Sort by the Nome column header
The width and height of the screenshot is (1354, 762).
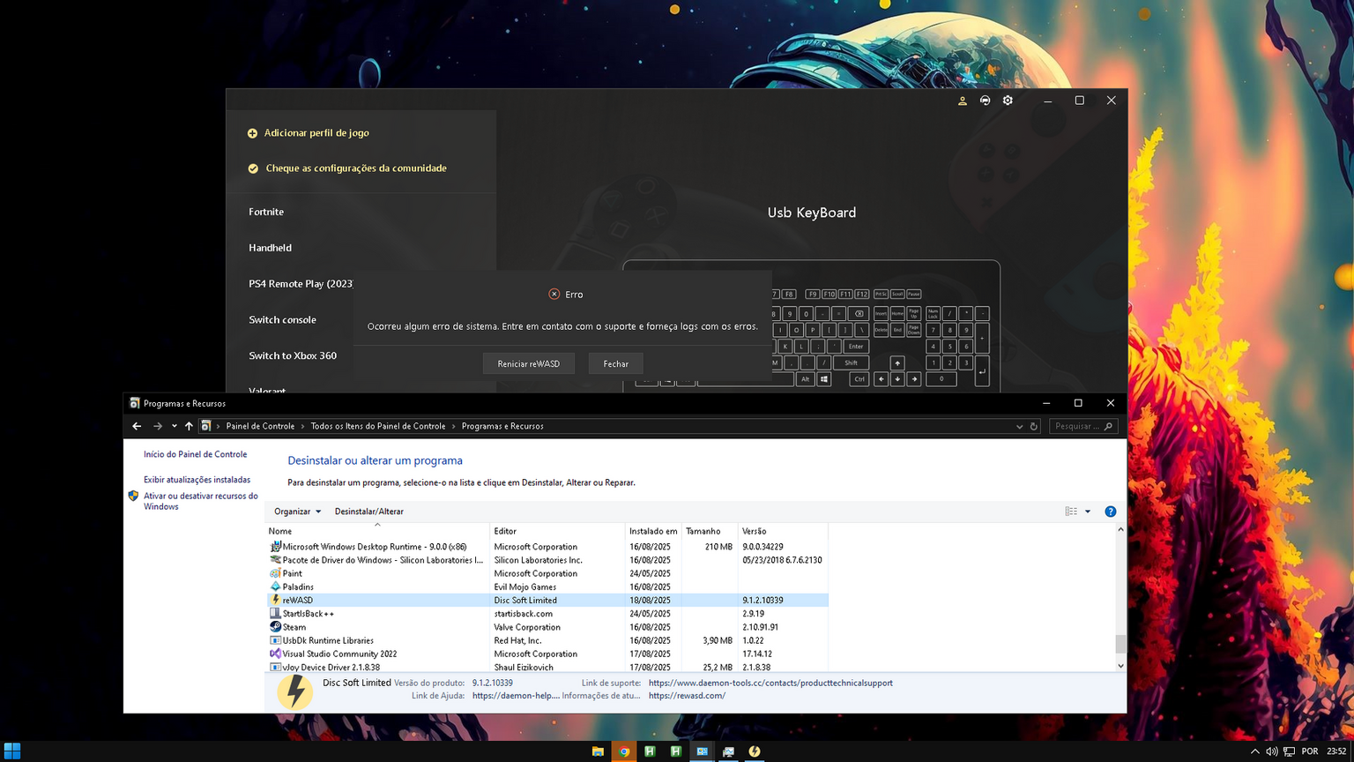pos(377,531)
